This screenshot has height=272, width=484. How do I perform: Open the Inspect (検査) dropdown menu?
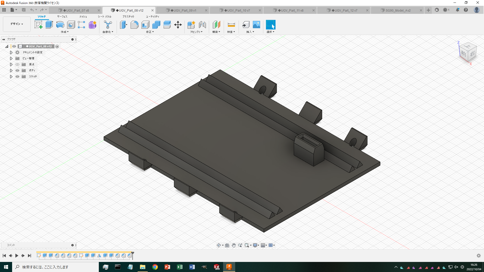pos(231,32)
